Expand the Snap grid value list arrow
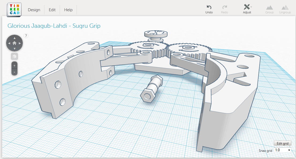 (290, 150)
